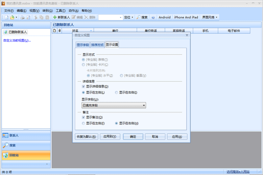Sort by the 单位 column header

tap(115, 31)
